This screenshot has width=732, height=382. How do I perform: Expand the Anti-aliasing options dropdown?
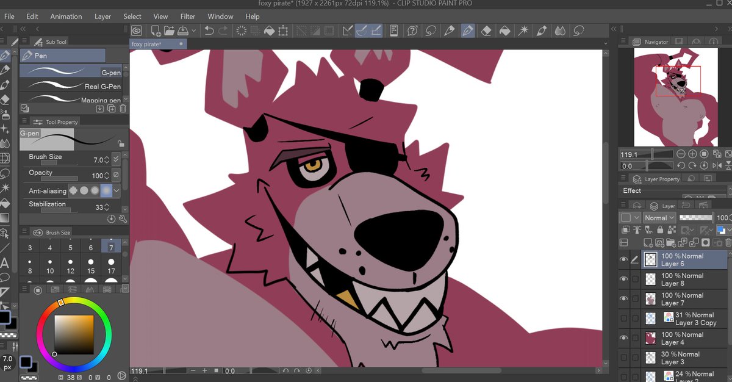click(117, 191)
